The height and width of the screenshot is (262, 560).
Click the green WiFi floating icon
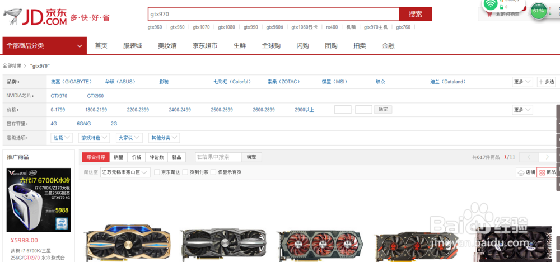point(491,4)
